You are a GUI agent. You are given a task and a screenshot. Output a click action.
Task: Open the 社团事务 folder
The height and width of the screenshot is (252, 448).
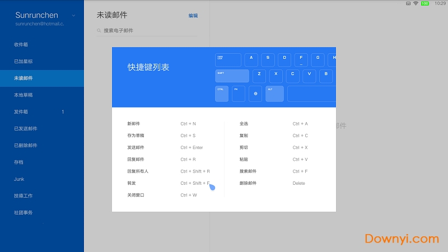[x=24, y=213]
